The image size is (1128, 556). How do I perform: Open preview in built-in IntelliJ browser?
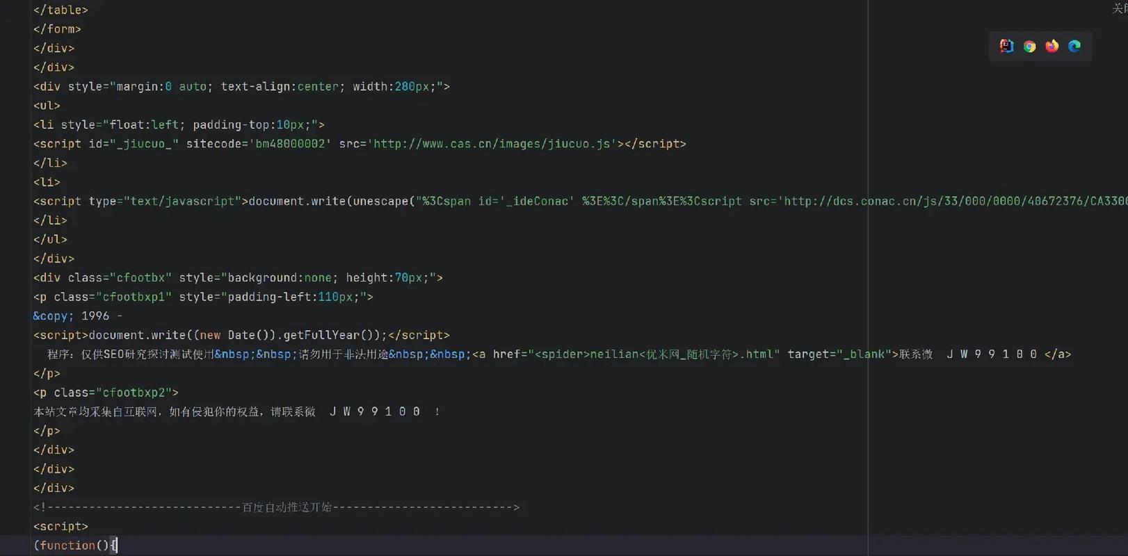1006,46
